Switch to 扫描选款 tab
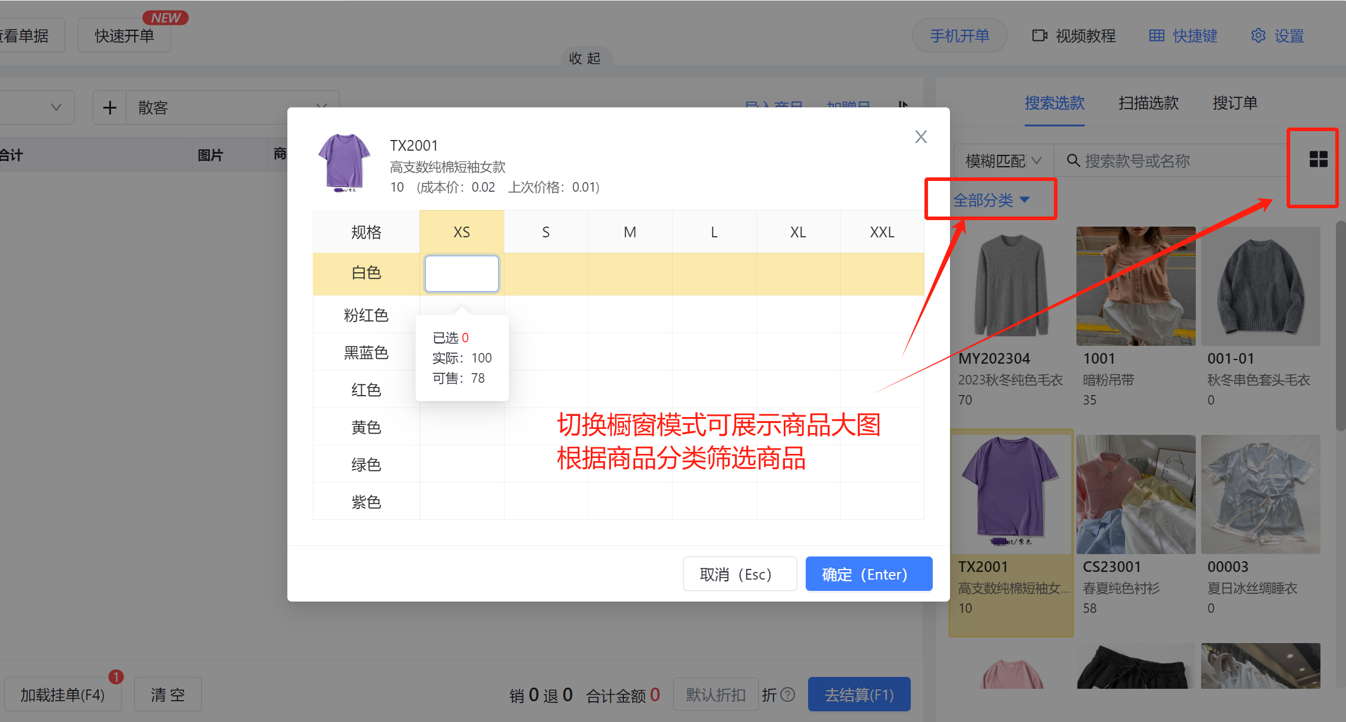1346x722 pixels. [x=1148, y=103]
